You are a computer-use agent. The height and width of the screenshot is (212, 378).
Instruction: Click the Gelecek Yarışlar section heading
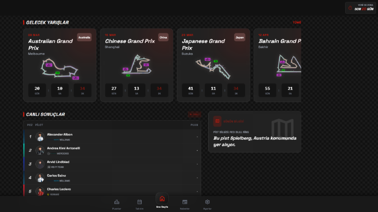47,23
